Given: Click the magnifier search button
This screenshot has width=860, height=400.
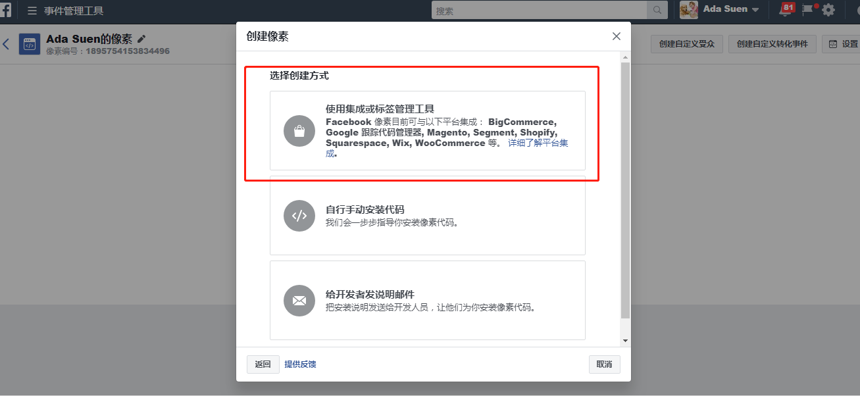Looking at the screenshot, I should coord(657,11).
